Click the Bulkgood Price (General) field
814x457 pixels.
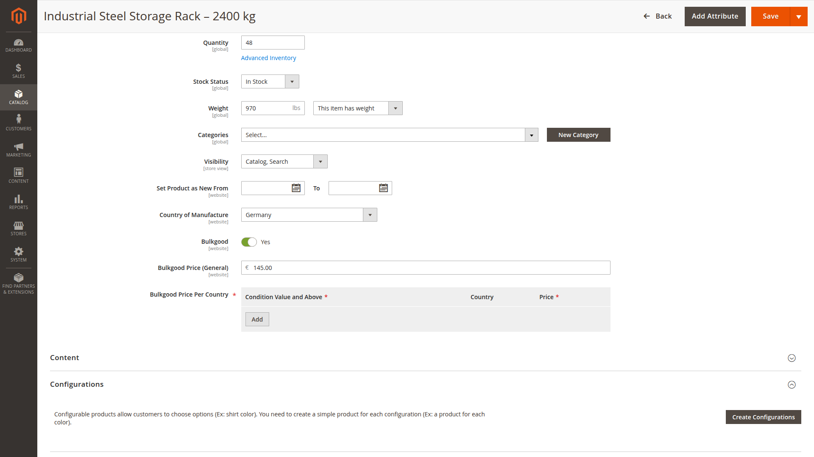[426, 267]
